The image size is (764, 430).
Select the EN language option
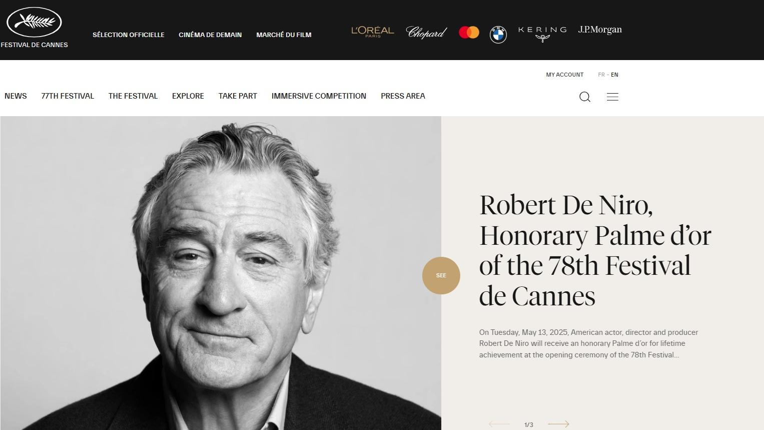[x=614, y=75]
